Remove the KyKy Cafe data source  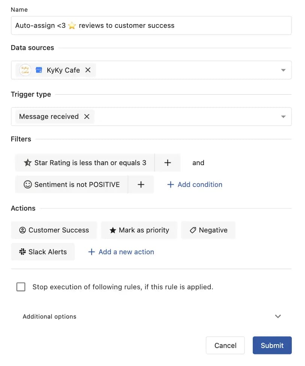[x=88, y=70]
